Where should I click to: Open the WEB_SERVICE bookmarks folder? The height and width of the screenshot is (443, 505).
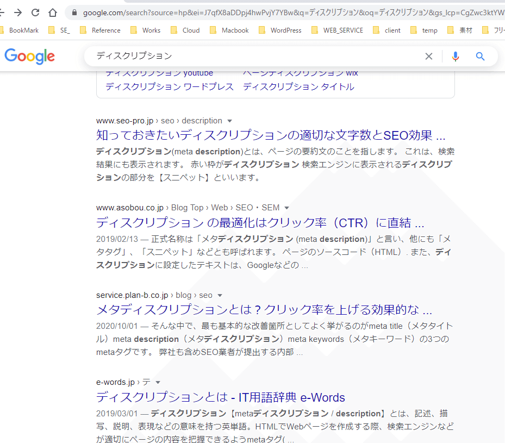(337, 30)
